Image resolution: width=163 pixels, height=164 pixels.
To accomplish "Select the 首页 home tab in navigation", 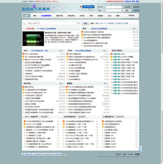I will [26, 16].
